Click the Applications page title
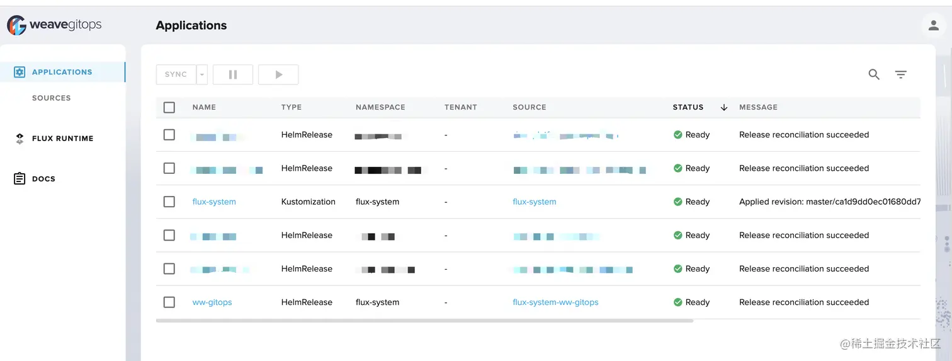This screenshot has width=952, height=361. pos(191,25)
